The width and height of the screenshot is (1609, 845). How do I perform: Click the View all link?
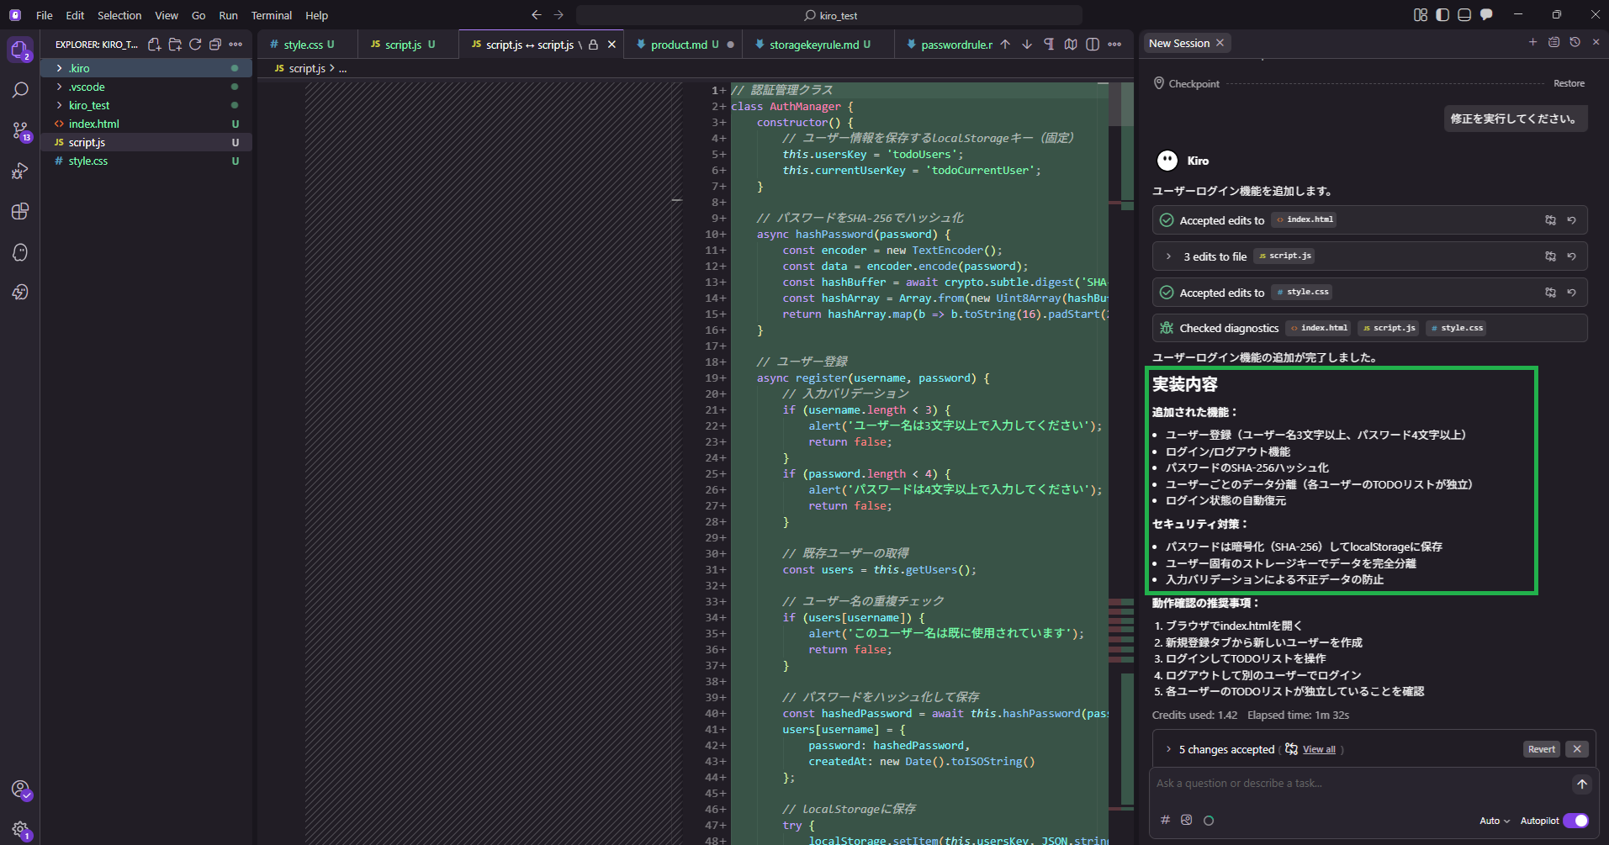click(x=1319, y=749)
